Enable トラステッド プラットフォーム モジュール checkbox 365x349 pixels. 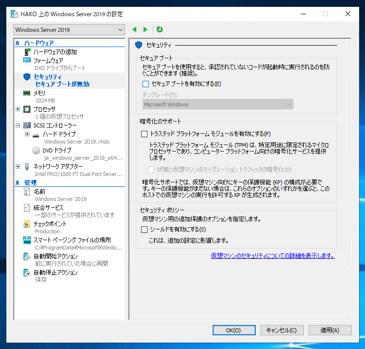coord(145,134)
